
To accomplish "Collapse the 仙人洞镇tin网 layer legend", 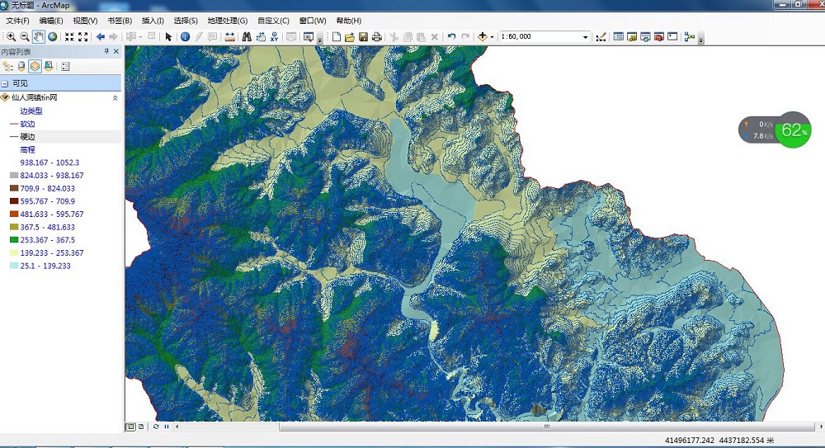I will point(115,97).
